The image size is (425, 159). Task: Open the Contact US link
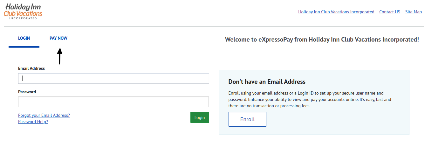coord(389,12)
